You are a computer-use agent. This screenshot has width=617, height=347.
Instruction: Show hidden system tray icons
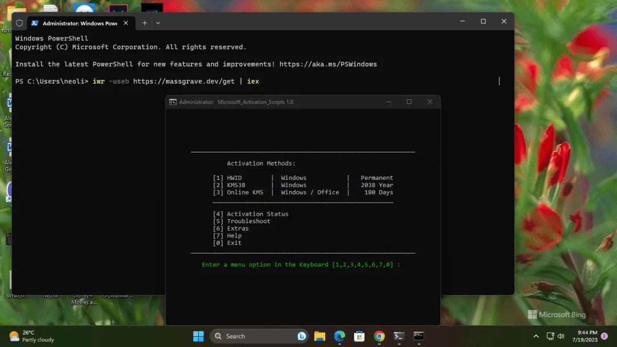pyautogui.click(x=536, y=336)
